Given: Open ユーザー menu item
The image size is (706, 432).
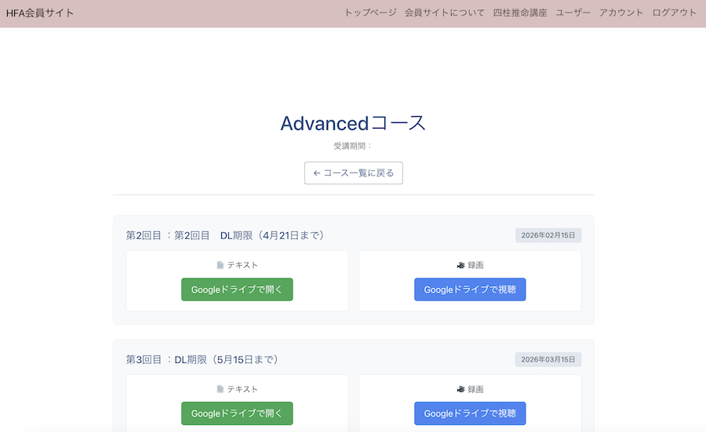Looking at the screenshot, I should tap(573, 13).
